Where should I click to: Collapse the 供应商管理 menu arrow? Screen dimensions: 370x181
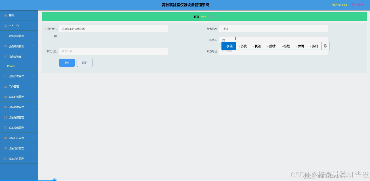click(x=33, y=56)
